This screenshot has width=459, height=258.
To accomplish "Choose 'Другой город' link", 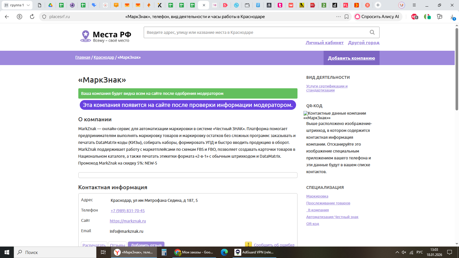I will coord(363,43).
